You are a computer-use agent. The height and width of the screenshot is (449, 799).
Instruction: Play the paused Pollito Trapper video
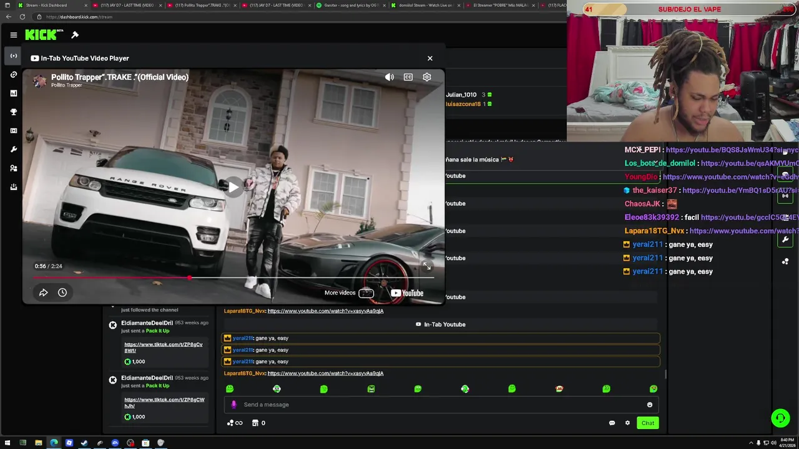coord(233,186)
